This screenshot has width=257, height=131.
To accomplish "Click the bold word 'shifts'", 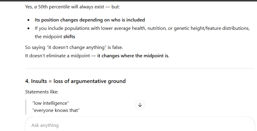I will (69, 37).
